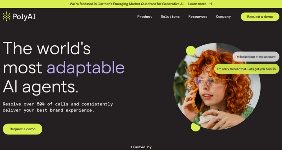Click the circular photo of red-haired woman
The image size is (282, 150).
pos(217,86)
